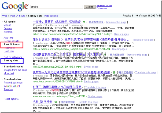Viewport: 162px width, 113px height.
Task: Open Preferences link
Action: 102,8
